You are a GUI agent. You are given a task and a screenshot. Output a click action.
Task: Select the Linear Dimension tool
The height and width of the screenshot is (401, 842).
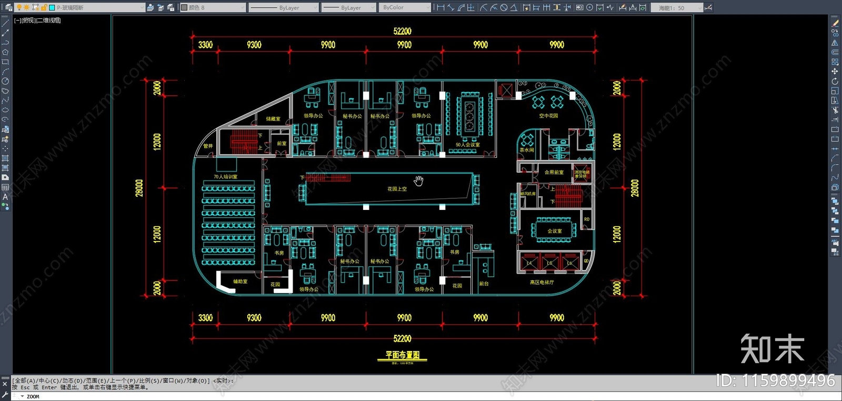coord(440,7)
